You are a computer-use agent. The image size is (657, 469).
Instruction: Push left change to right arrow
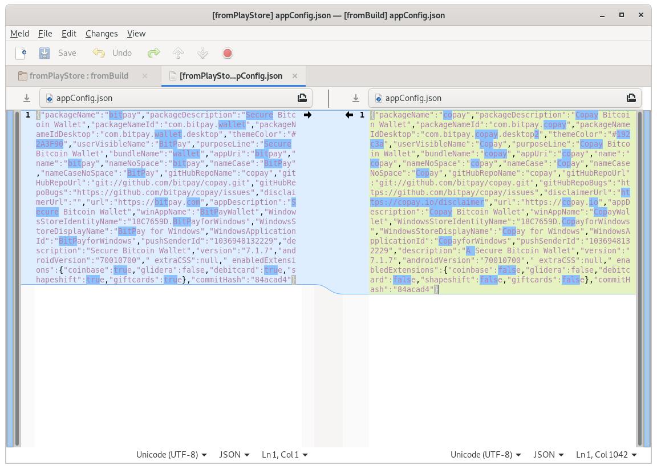[308, 115]
